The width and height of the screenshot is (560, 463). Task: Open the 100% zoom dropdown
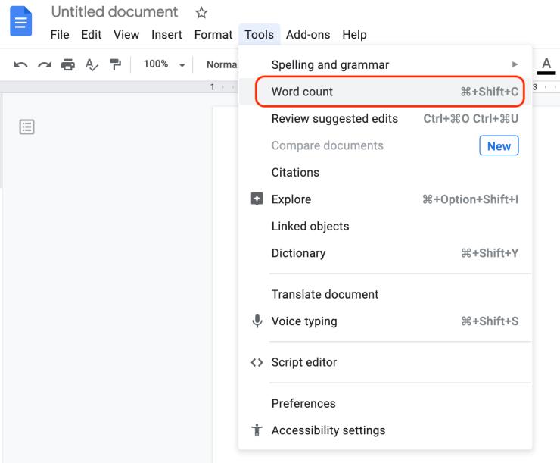pyautogui.click(x=164, y=64)
